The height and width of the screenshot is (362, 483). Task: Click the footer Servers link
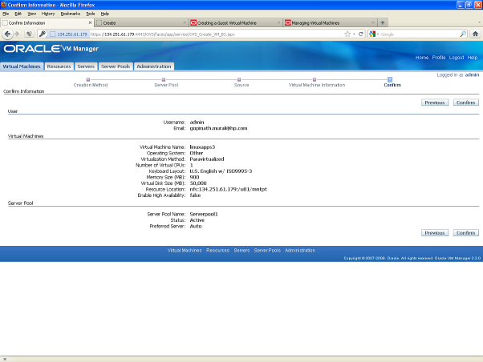point(241,251)
